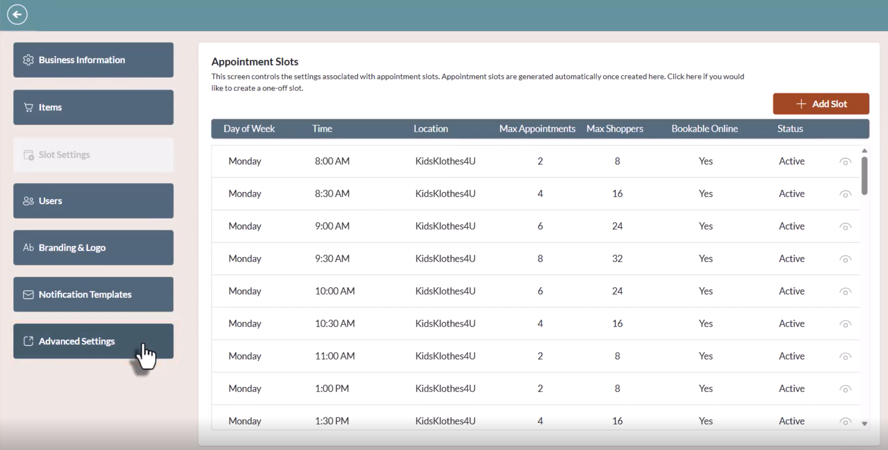Image resolution: width=888 pixels, height=450 pixels.
Task: Click the Add Slot button
Action: [x=821, y=103]
